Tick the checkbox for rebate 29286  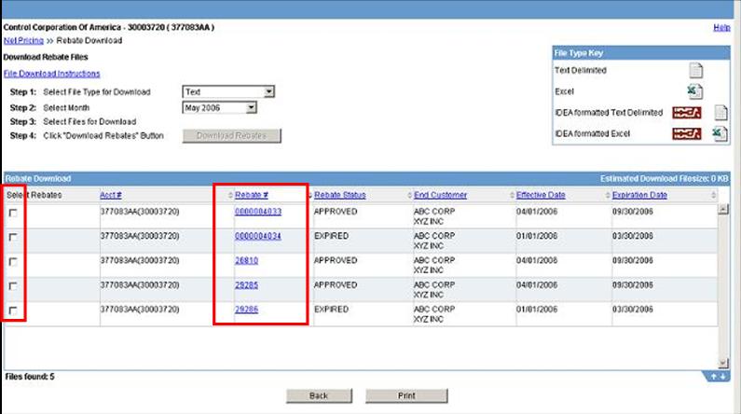pyautogui.click(x=13, y=311)
